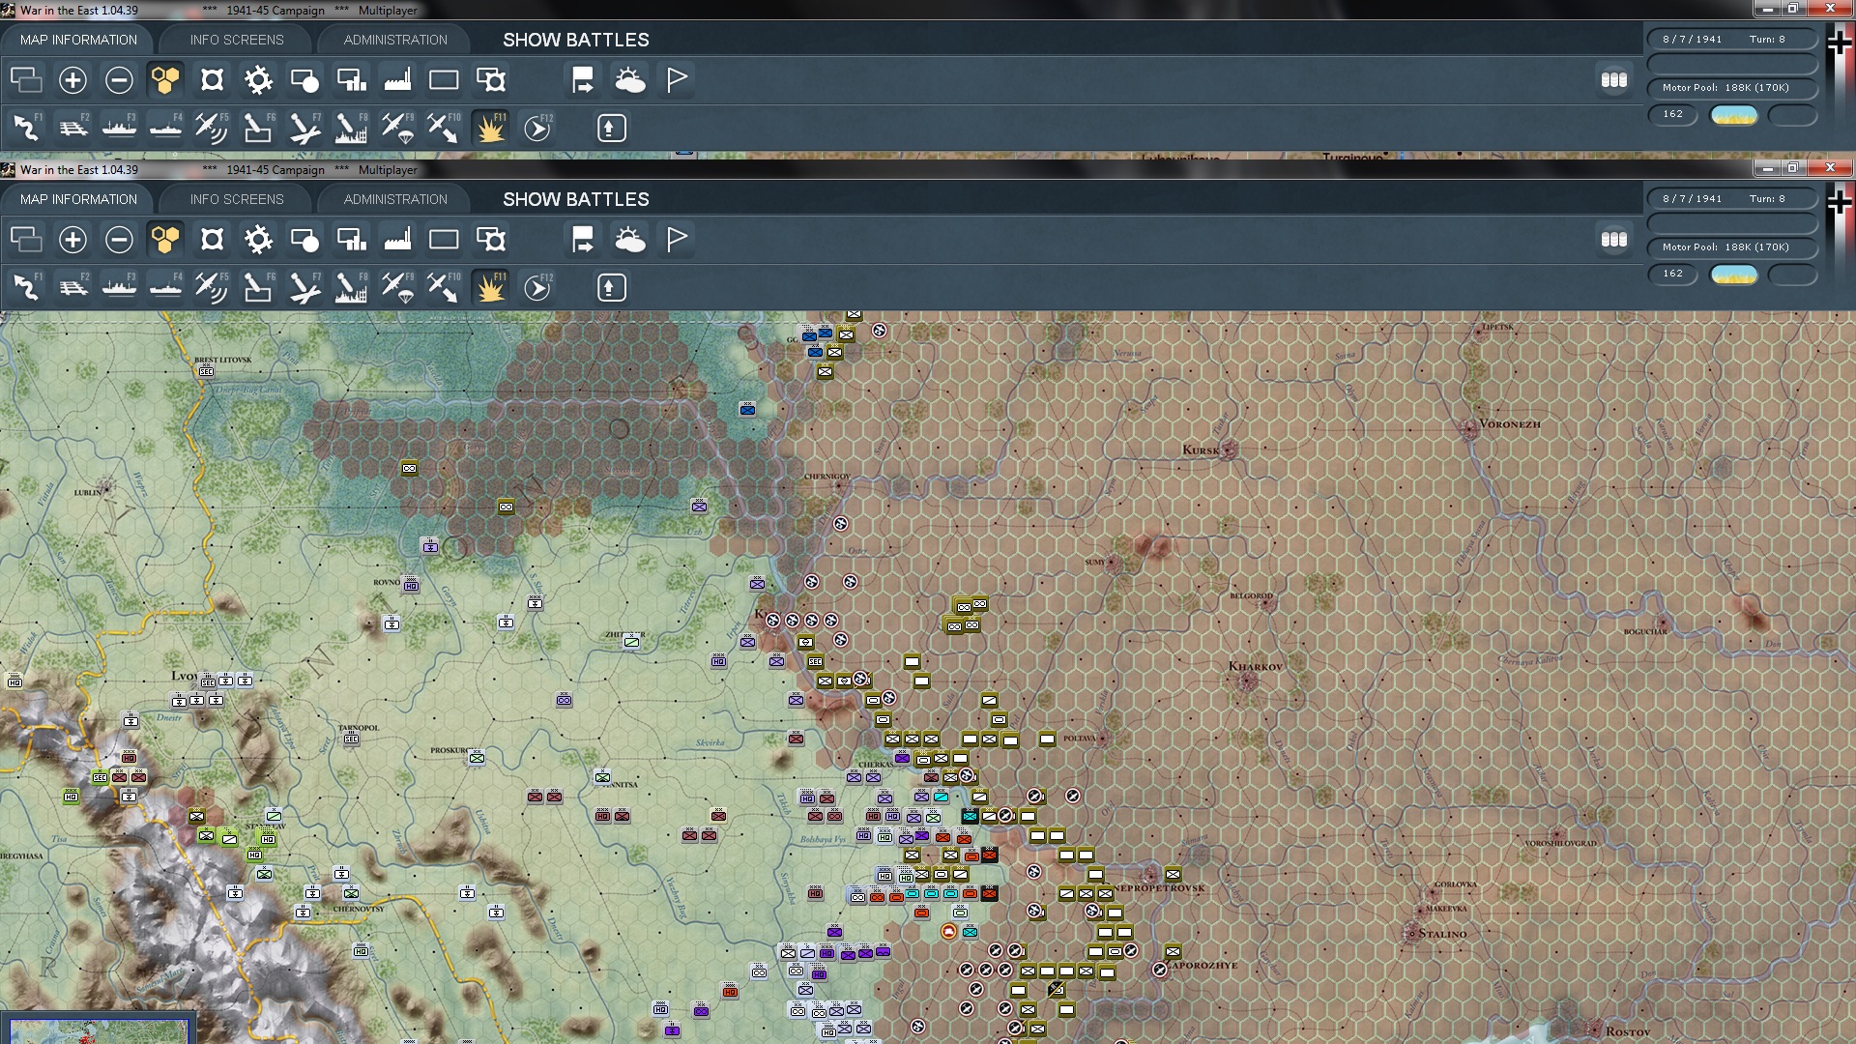This screenshot has width=1856, height=1044.
Task: Toggle factory icon in lower window
Action: pyautogui.click(x=397, y=240)
